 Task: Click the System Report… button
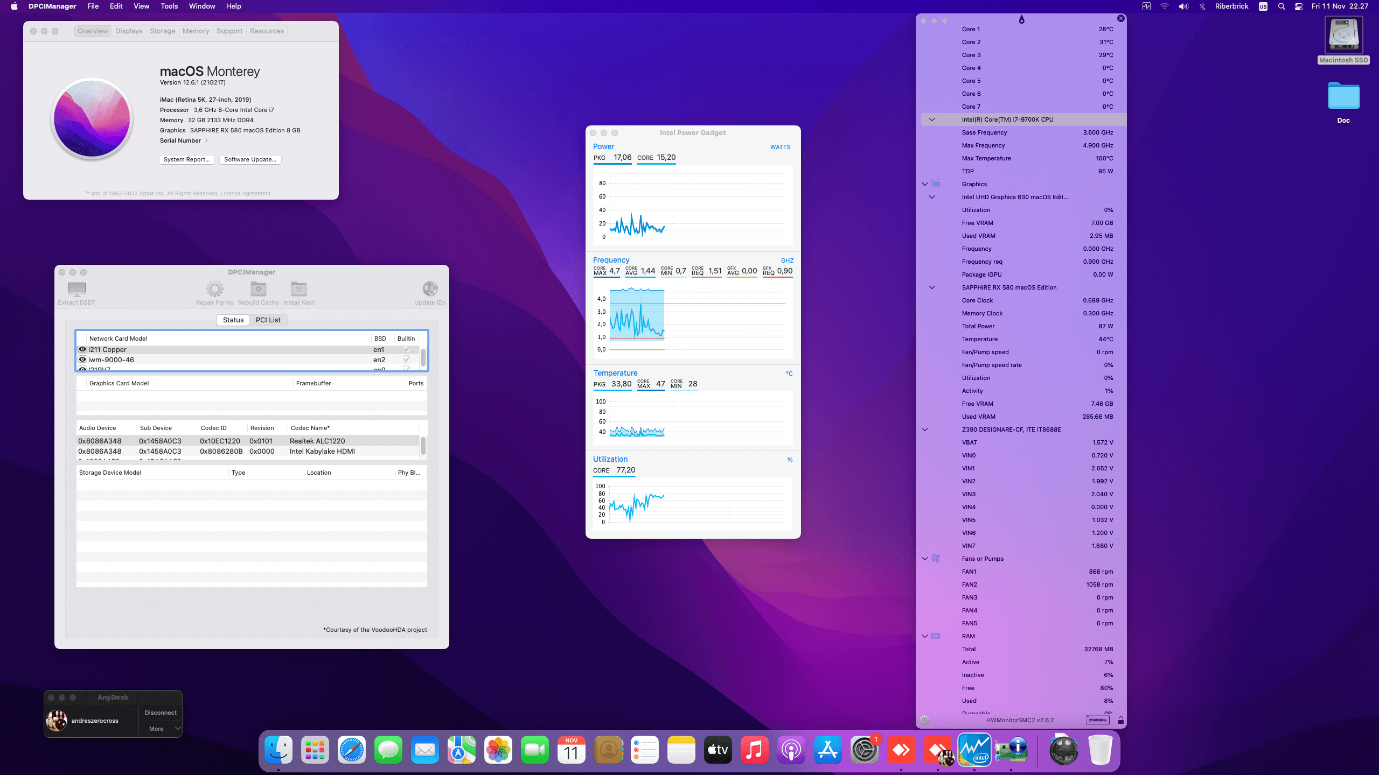click(x=186, y=159)
